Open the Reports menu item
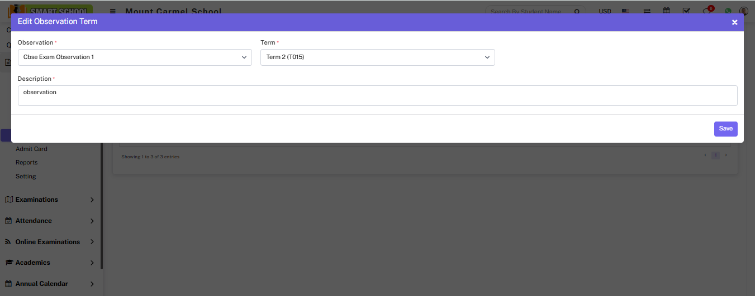Viewport: 755px width, 296px height. pos(27,162)
